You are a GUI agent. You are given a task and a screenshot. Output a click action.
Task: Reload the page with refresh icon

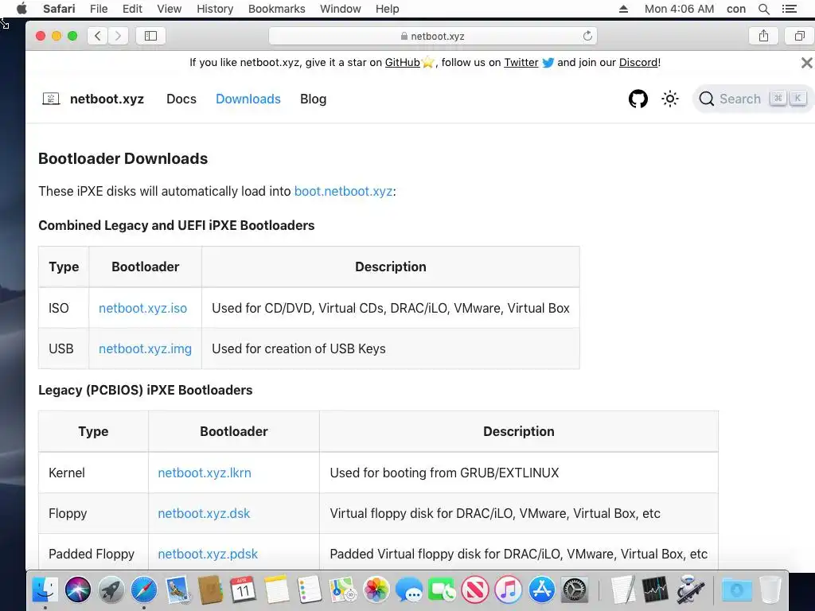[x=587, y=36]
